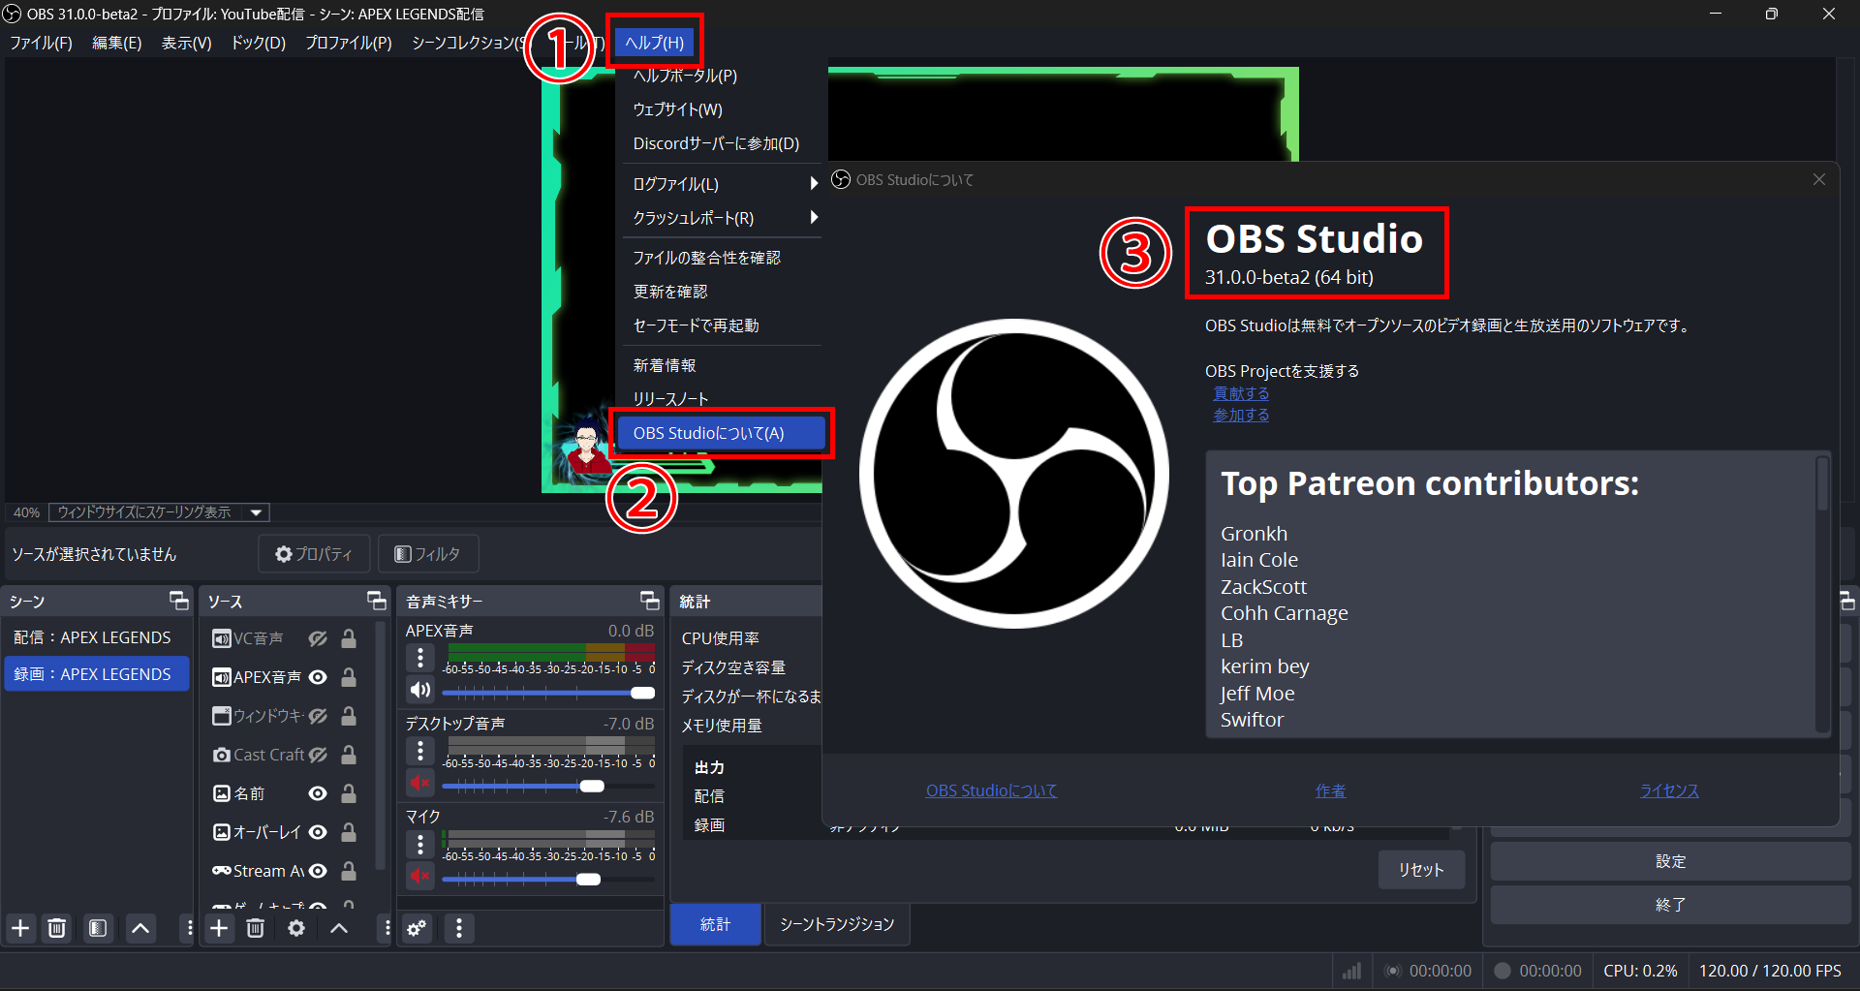Screen dimensions: 1860x991
Task: Open the ファイル menu
Action: [x=41, y=43]
